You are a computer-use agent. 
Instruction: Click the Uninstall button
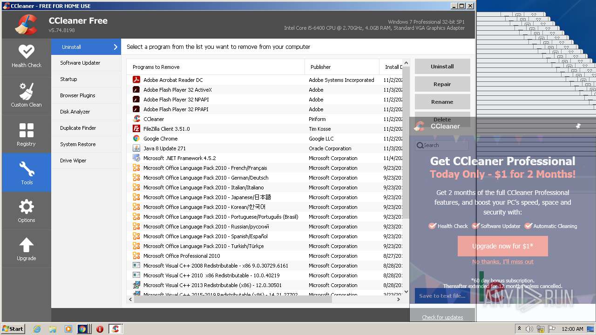coord(442,66)
